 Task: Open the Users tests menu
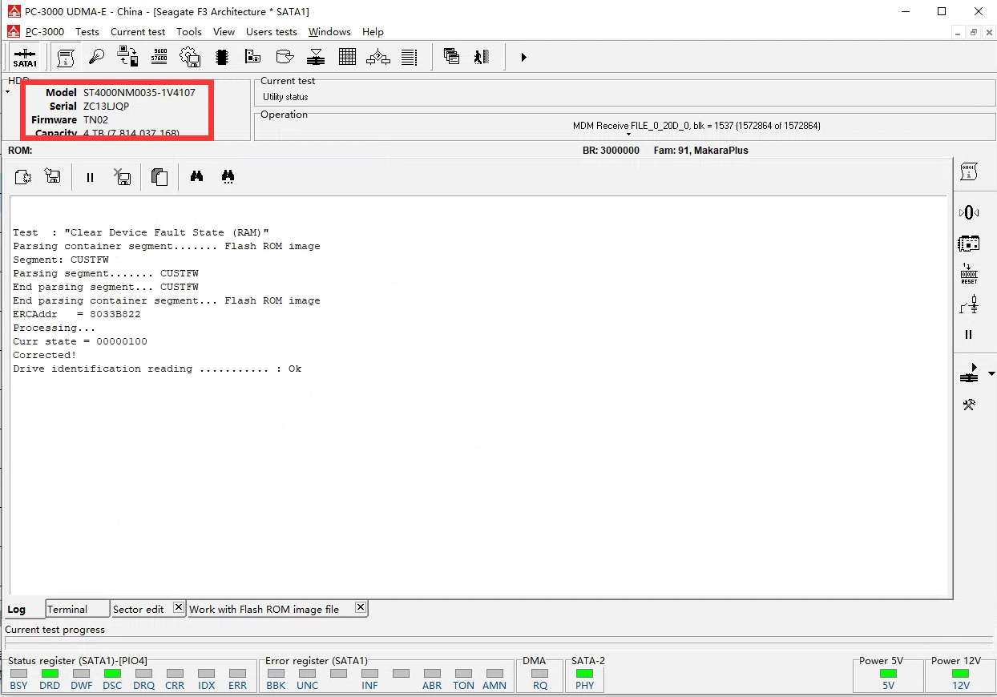coord(271,32)
